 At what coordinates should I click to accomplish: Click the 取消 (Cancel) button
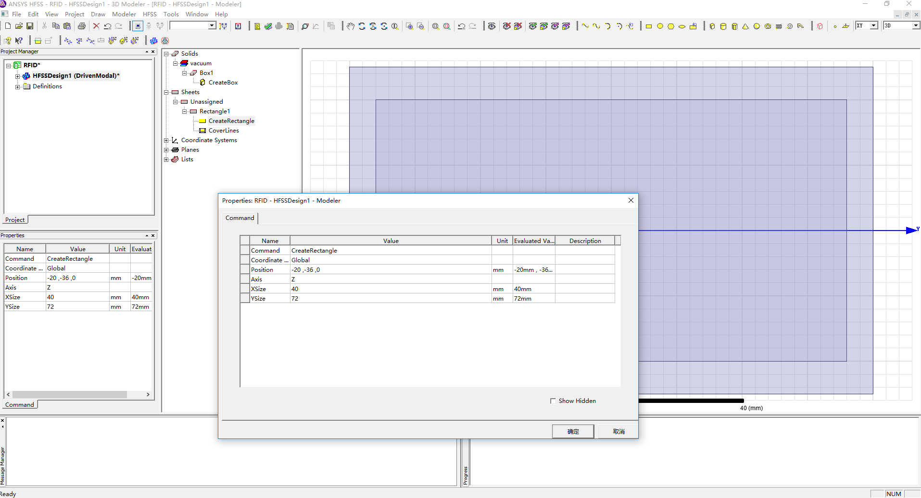[618, 431]
